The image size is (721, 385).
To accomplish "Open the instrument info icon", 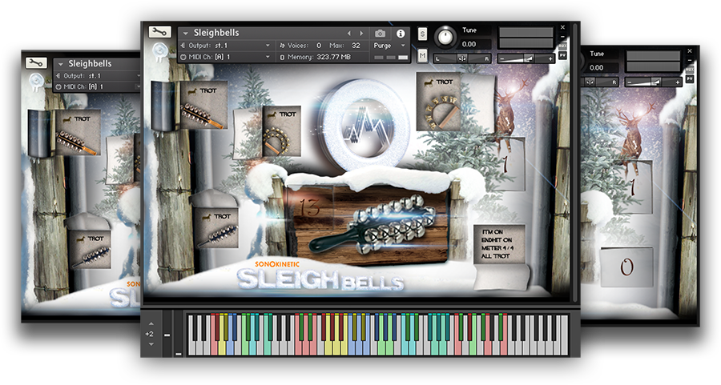I will (401, 34).
